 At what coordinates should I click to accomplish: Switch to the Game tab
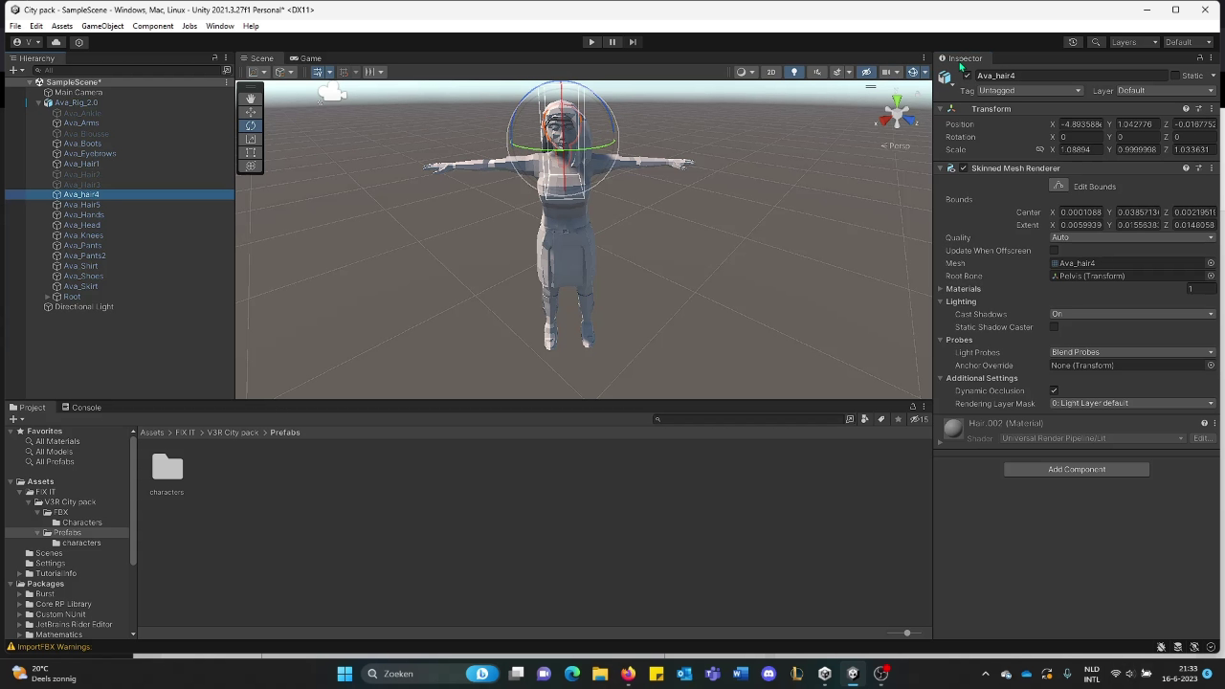tap(305, 58)
